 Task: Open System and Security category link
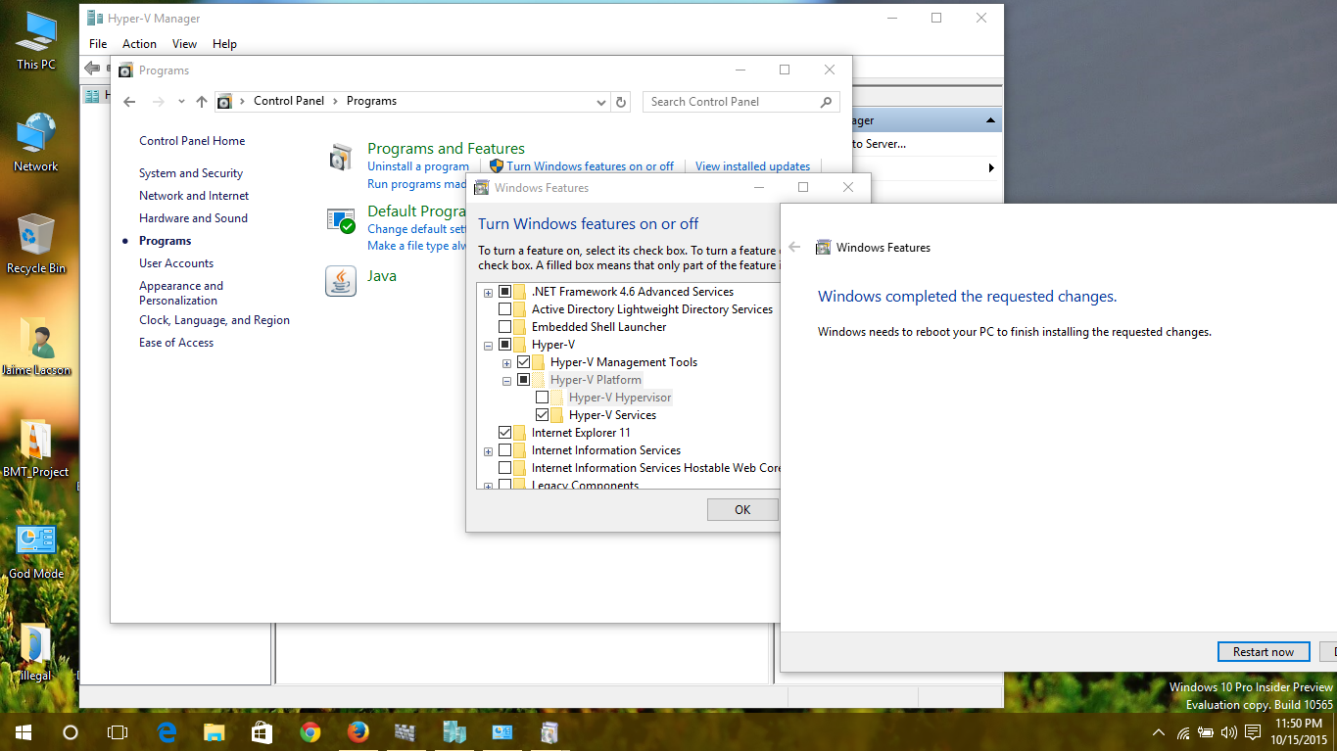tap(191, 173)
